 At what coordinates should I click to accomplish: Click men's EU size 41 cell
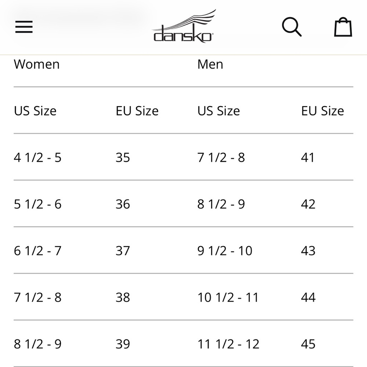(x=308, y=157)
